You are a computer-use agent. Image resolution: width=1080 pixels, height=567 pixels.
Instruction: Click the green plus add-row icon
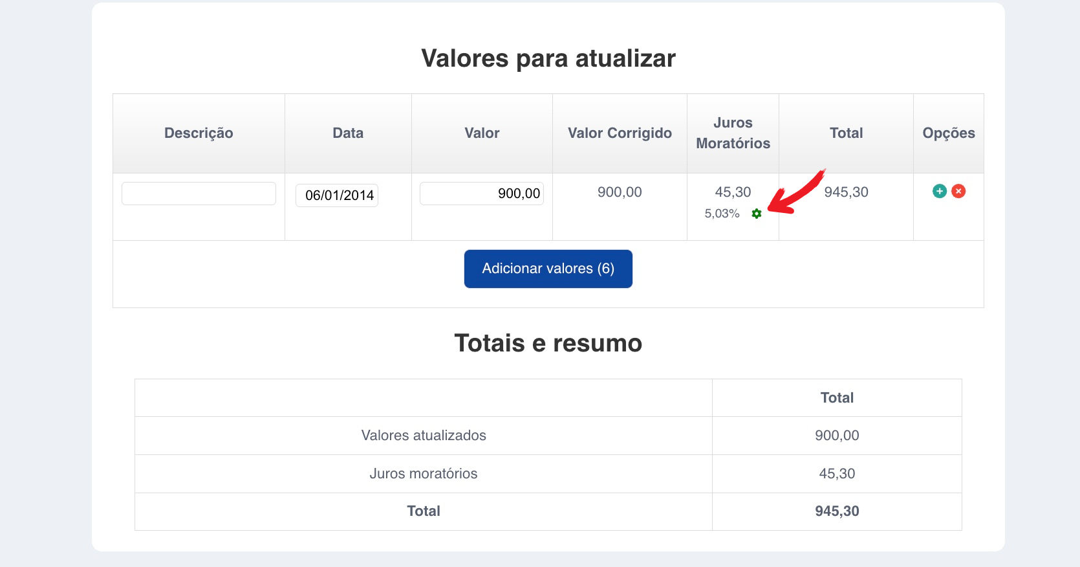coord(940,191)
